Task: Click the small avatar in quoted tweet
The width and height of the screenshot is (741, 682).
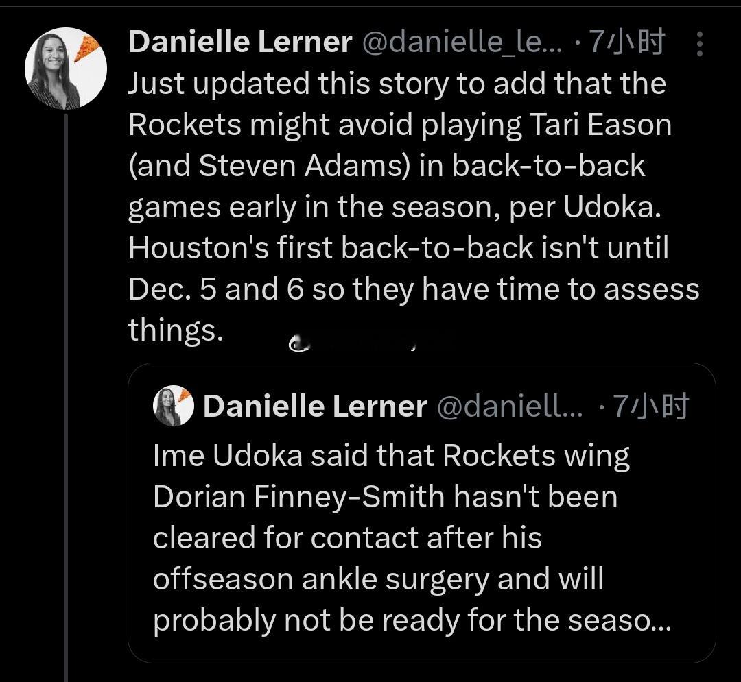Action: tap(174, 406)
